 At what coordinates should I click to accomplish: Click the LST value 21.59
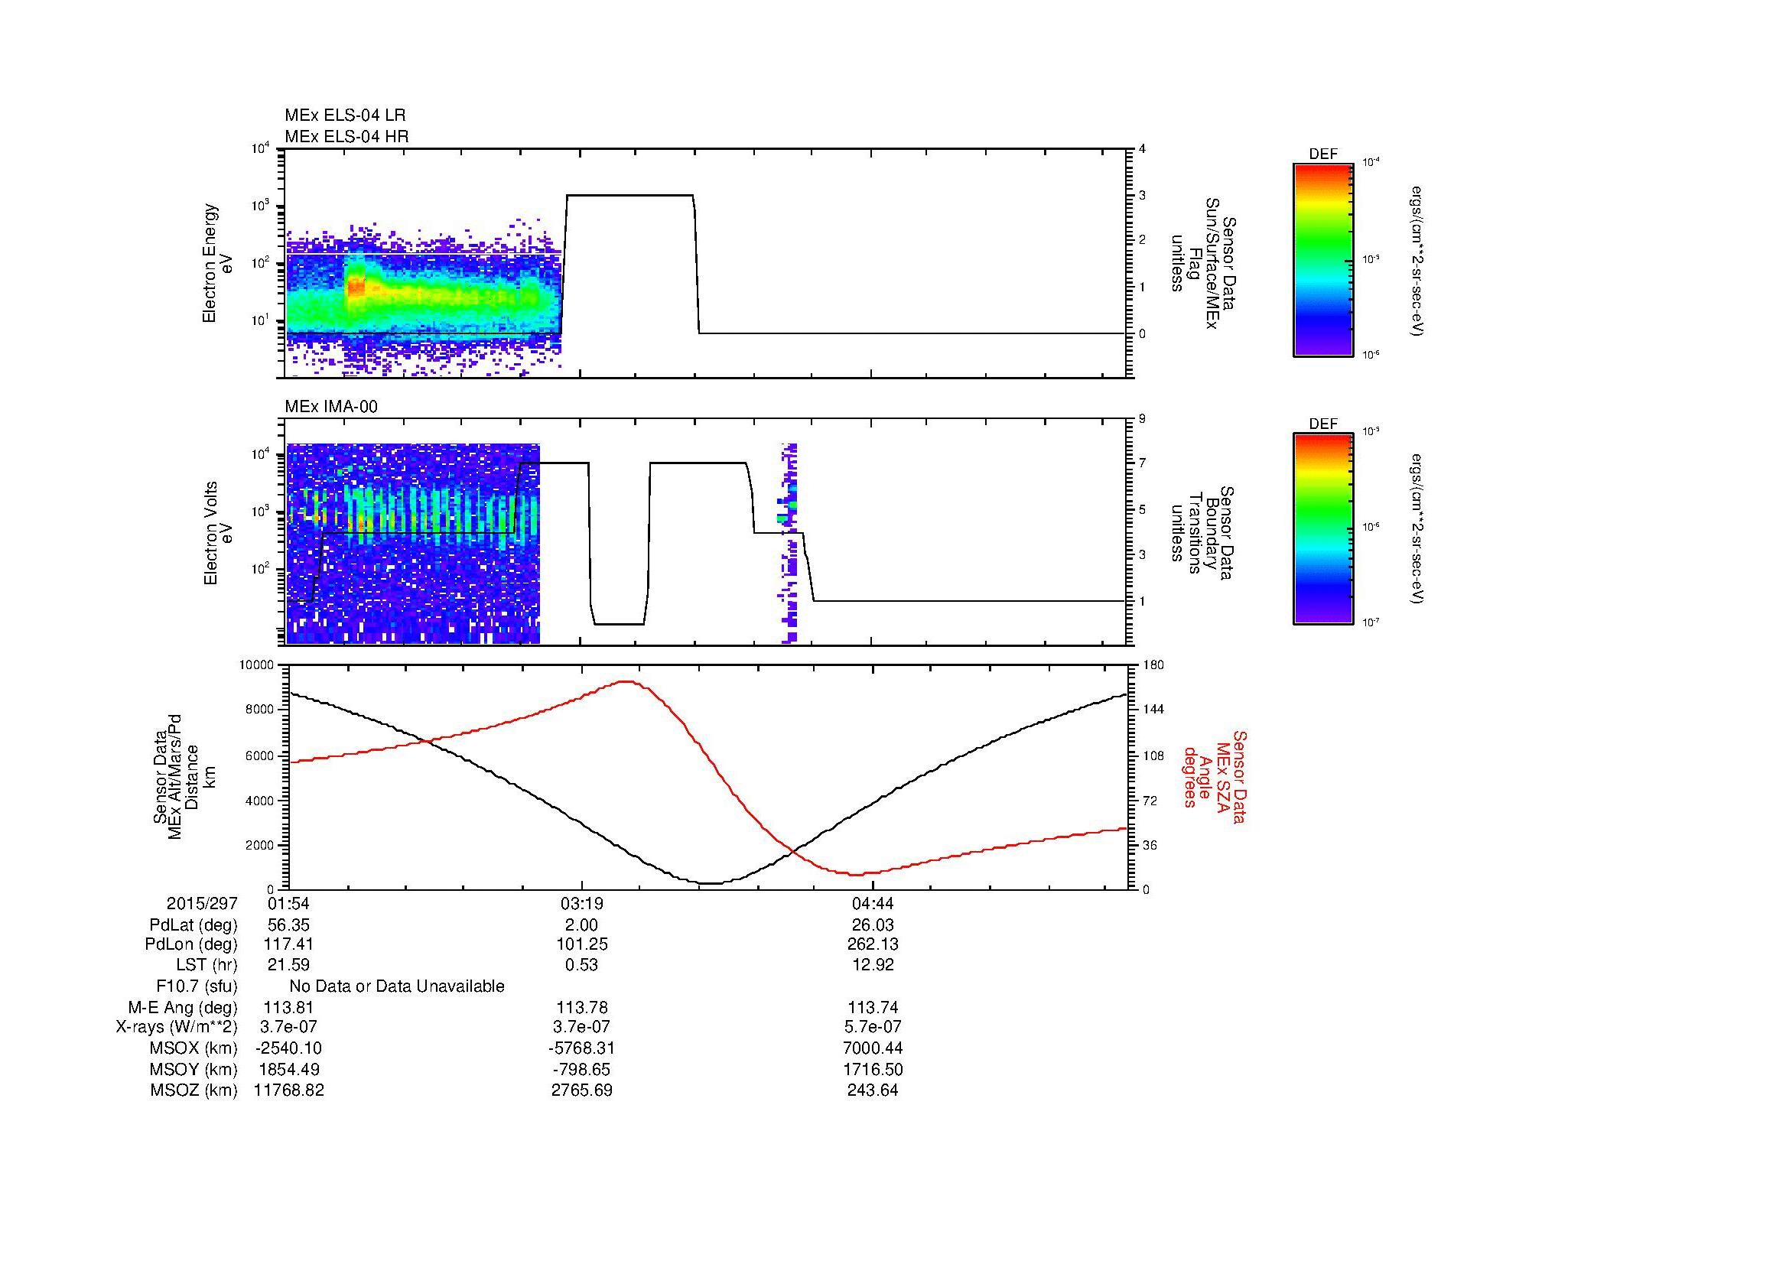coord(288,965)
